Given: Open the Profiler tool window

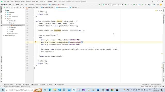Looking at the screenshot, I should [x=50, y=85].
